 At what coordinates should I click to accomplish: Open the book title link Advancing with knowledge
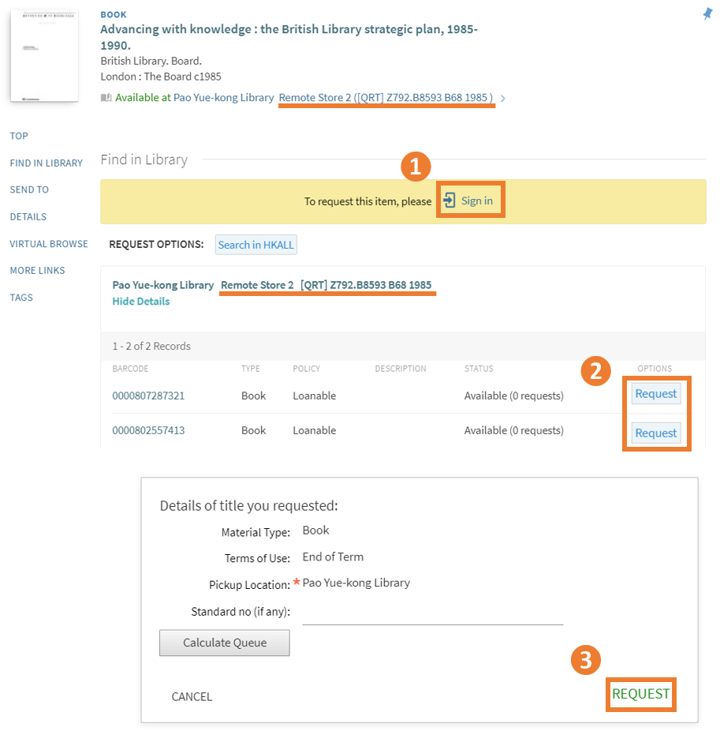(x=292, y=37)
